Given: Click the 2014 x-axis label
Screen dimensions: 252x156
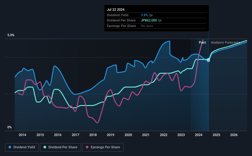Looking at the screenshot, I should 22,135.
